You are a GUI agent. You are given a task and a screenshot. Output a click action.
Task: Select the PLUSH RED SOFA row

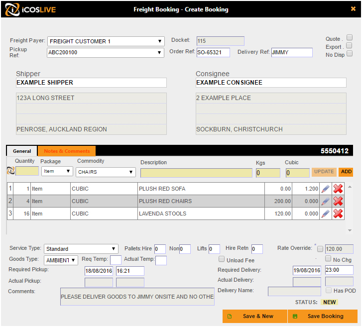pyautogui.click(x=175, y=189)
